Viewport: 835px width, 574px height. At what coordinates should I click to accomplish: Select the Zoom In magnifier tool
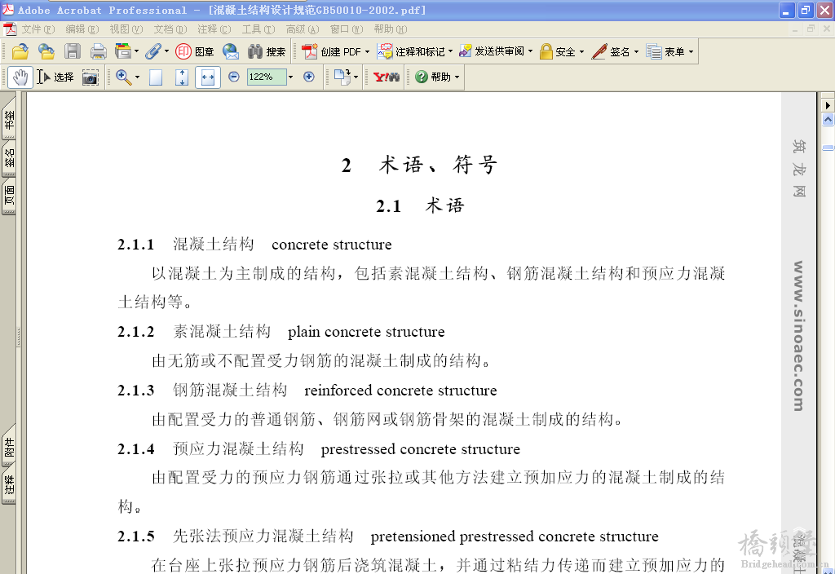[123, 77]
